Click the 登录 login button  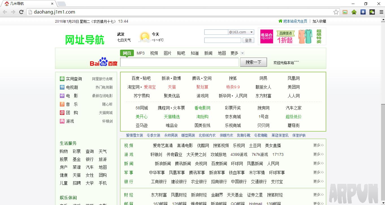pos(248,40)
